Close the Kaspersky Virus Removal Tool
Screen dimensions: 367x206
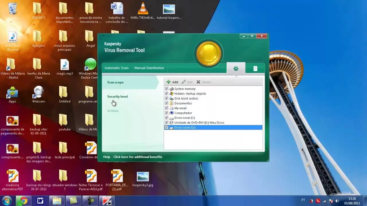tap(262, 36)
